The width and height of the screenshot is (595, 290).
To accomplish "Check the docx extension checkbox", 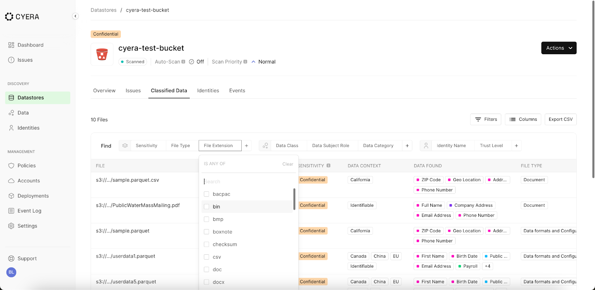I will (206, 282).
